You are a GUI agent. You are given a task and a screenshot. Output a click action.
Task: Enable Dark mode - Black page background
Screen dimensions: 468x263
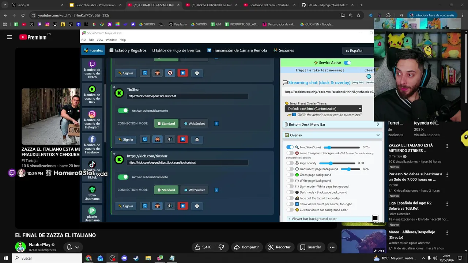[x=290, y=193]
